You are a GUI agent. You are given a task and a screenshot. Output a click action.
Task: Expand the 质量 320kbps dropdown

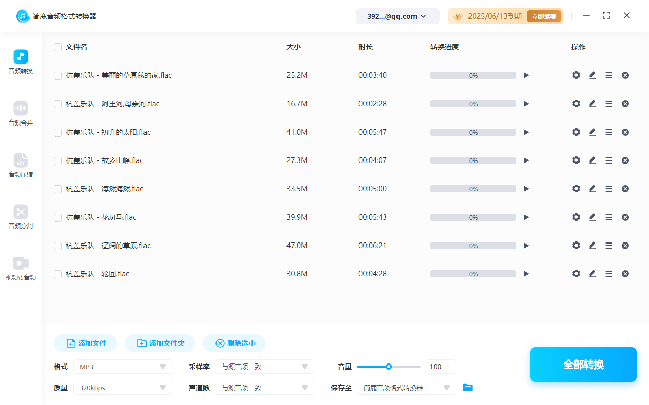click(122, 387)
